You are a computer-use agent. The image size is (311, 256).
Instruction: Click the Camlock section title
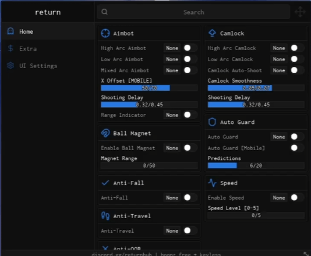click(x=232, y=33)
